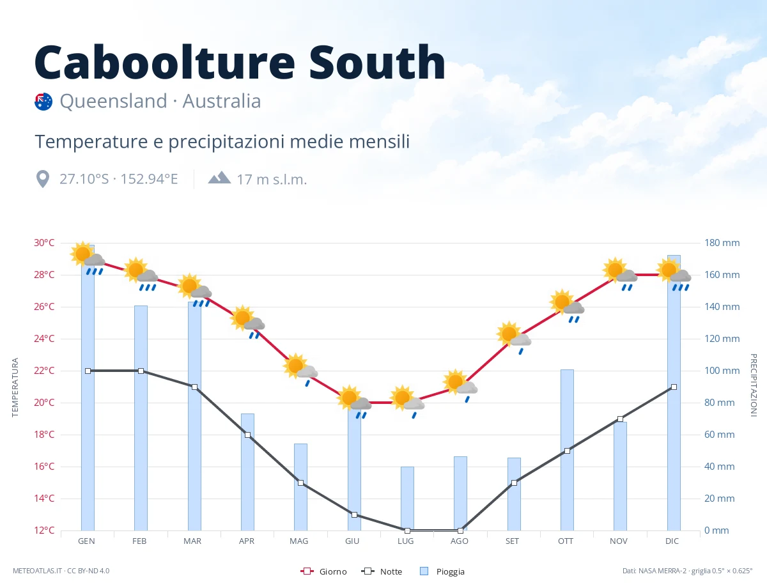Image resolution: width=767 pixels, height=588 pixels.
Task: Click the Notte legend marker
Action: coord(368,571)
